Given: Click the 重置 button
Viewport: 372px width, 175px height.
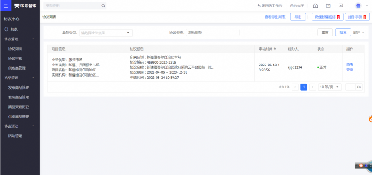Looking at the screenshot, I should click(x=325, y=32).
